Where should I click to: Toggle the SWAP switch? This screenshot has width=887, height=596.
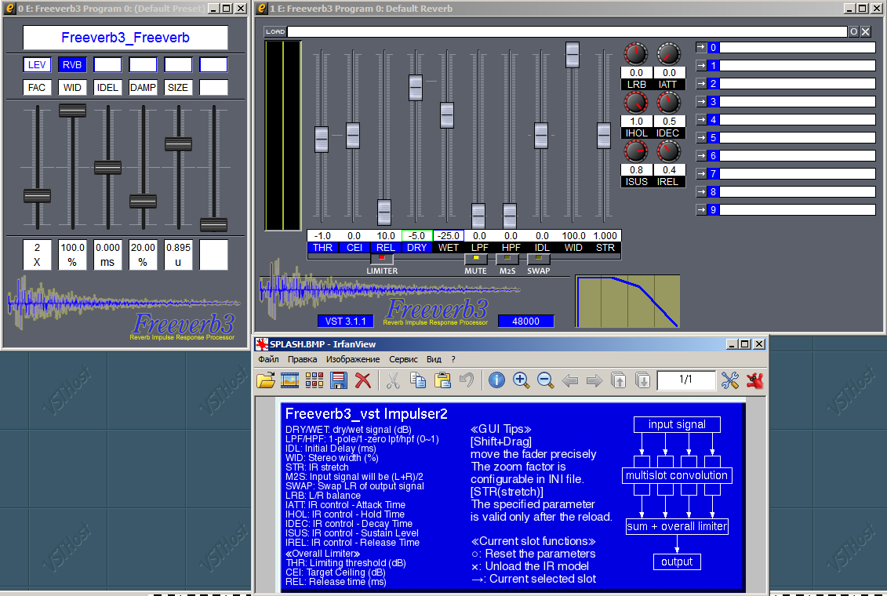539,259
